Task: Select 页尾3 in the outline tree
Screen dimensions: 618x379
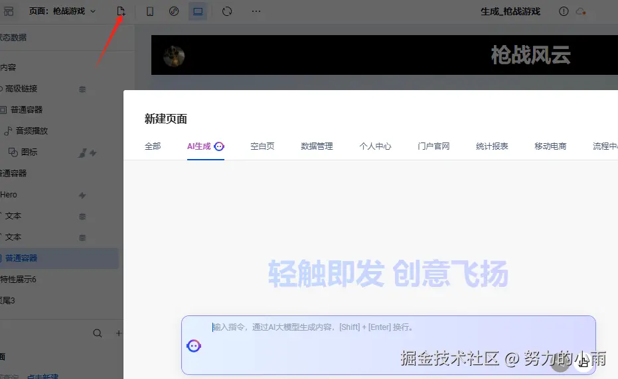Action: coord(7,301)
